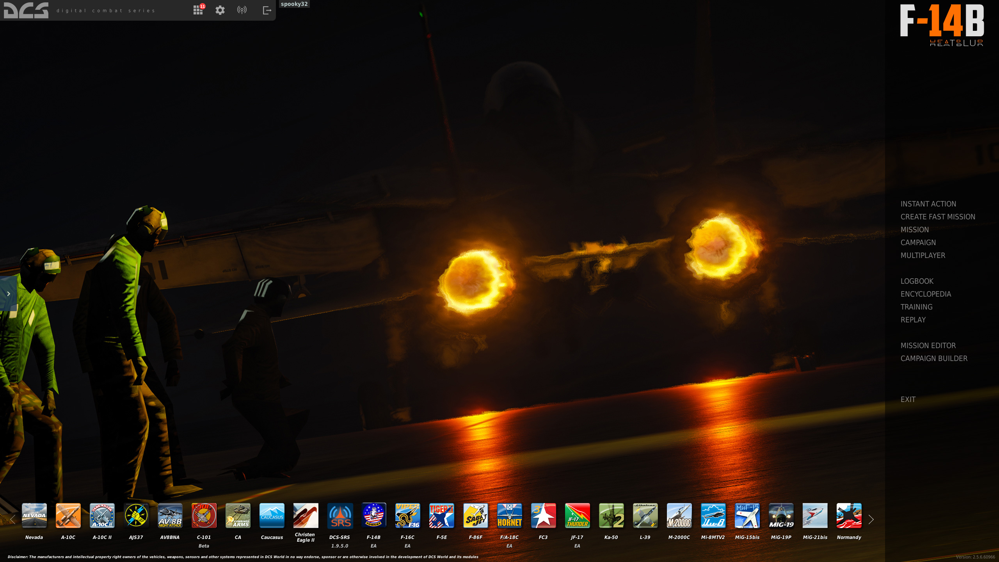999x562 pixels.
Task: Select the DCS-SRS module icon
Action: (340, 515)
